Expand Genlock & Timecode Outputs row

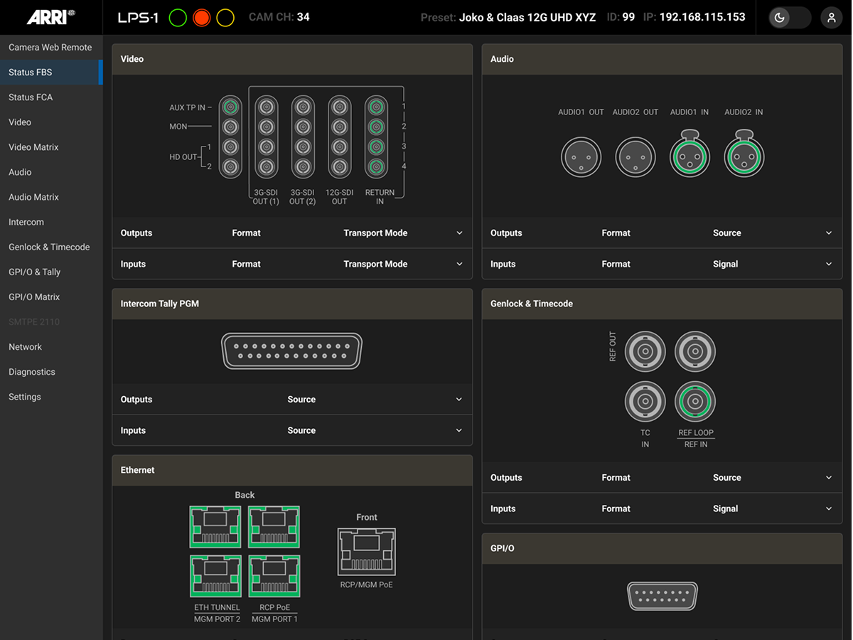829,478
